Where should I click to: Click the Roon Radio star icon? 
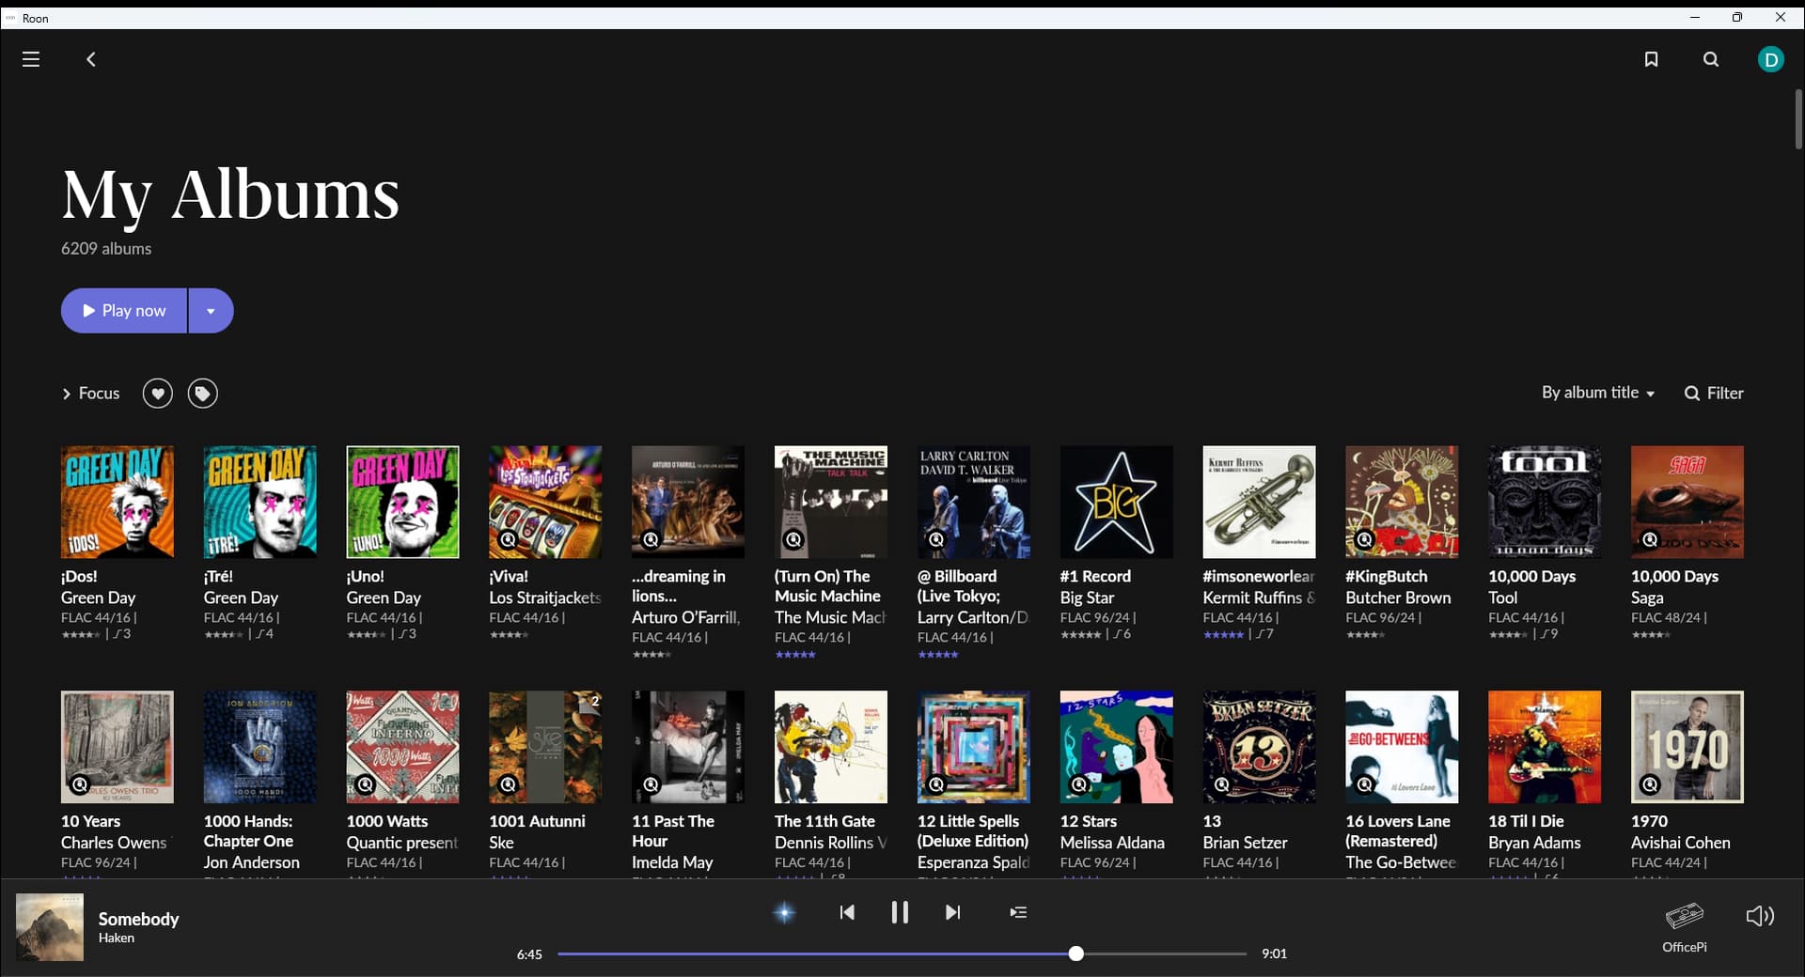point(784,912)
